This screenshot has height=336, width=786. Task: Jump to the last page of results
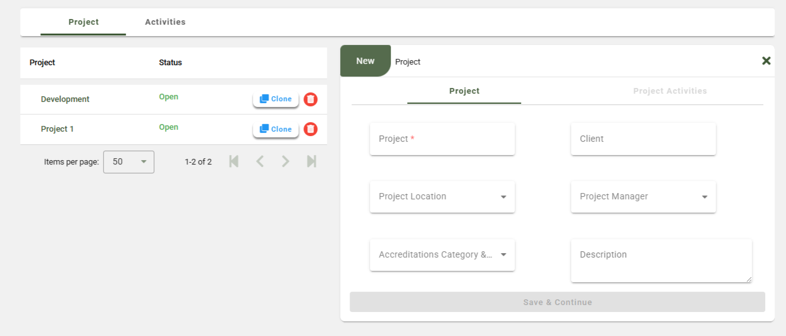click(x=311, y=161)
